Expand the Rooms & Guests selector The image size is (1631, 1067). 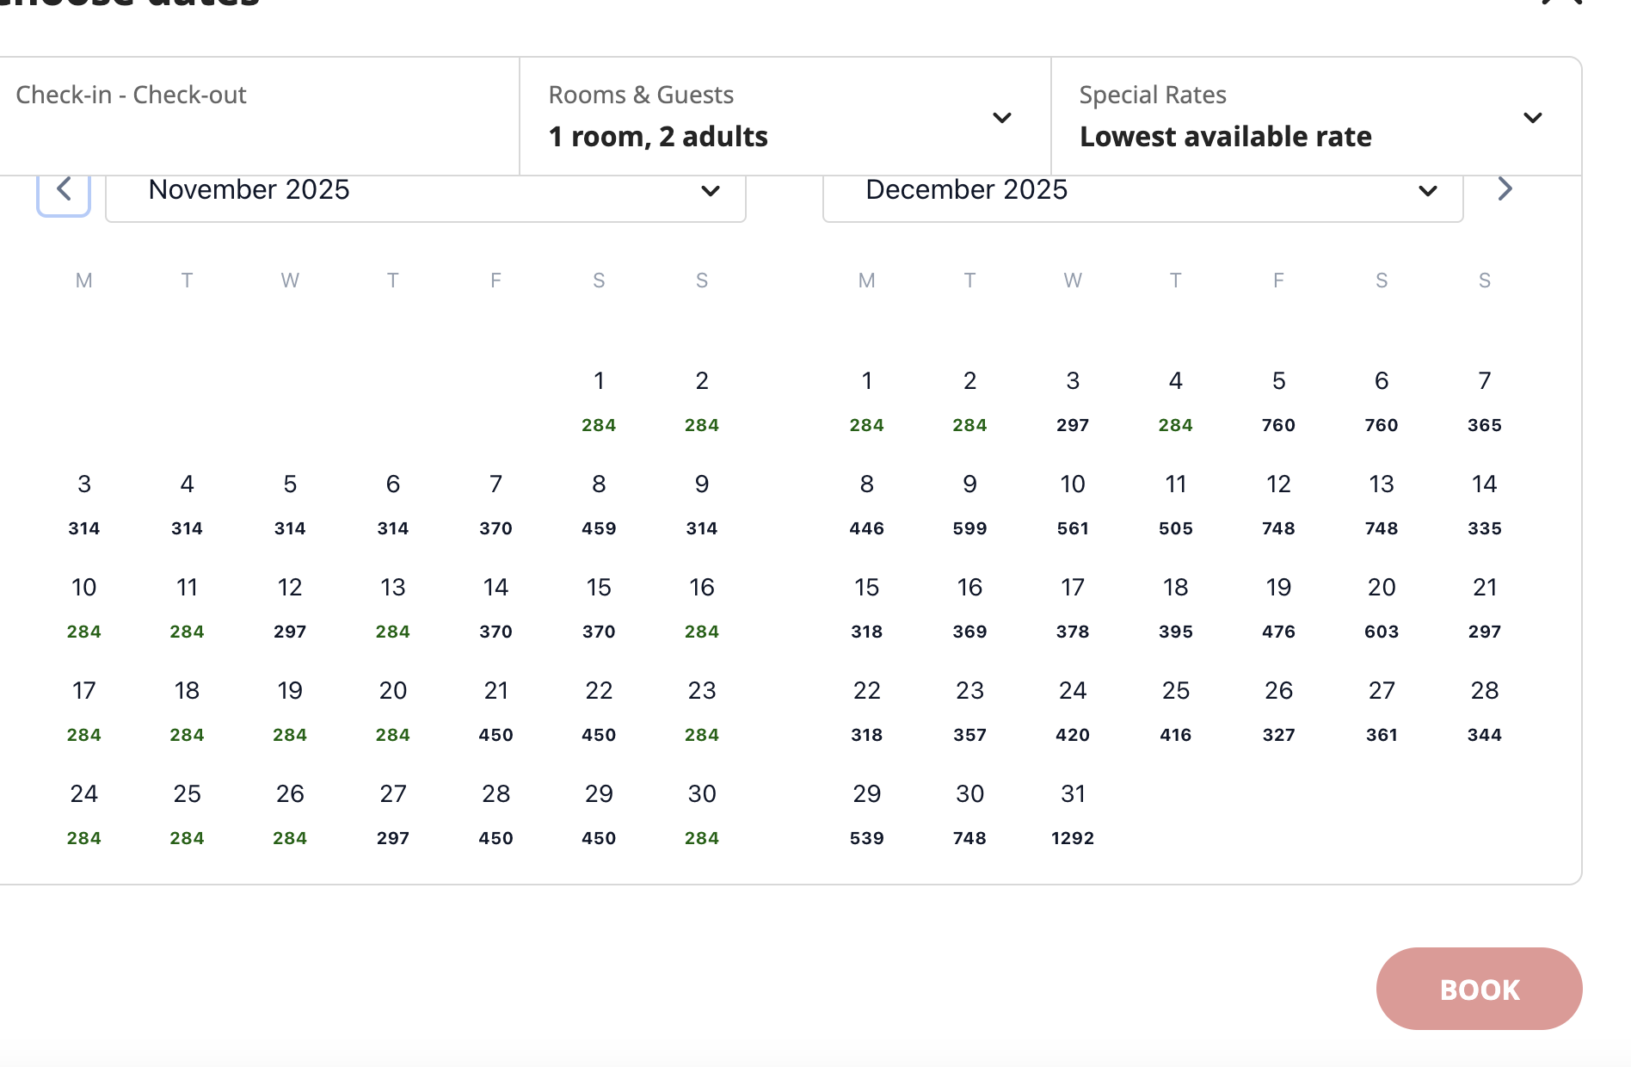785,117
